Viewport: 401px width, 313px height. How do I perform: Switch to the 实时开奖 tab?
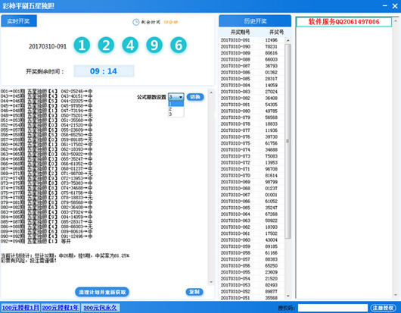[19, 20]
